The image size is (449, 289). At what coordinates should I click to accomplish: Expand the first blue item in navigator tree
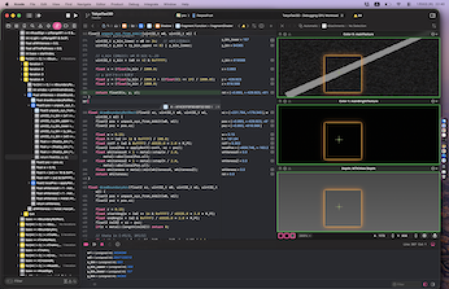[25, 95]
